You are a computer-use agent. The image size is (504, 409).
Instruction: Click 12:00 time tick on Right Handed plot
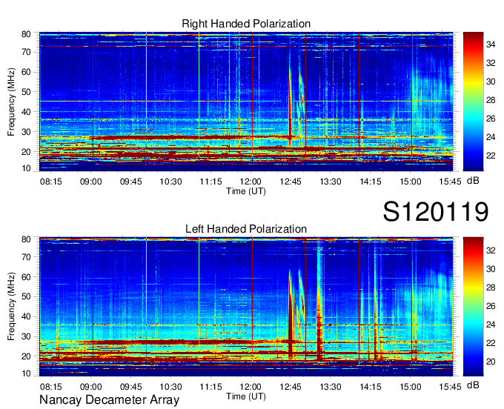click(251, 182)
